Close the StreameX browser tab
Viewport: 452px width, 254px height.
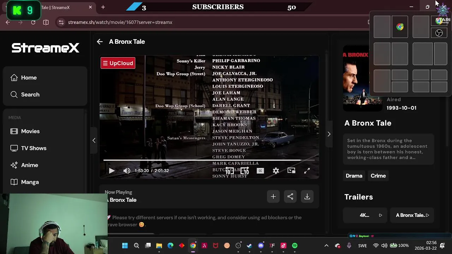point(90,7)
